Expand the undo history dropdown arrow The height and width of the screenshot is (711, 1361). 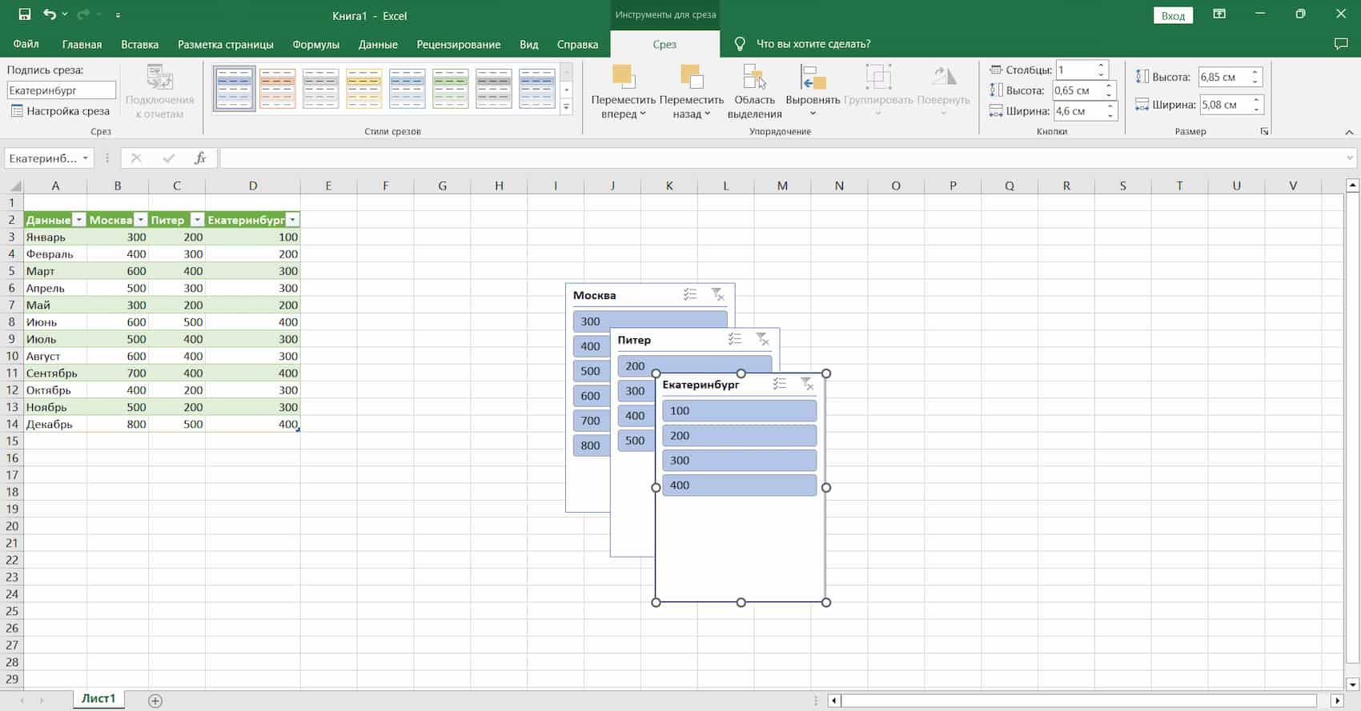[65, 14]
